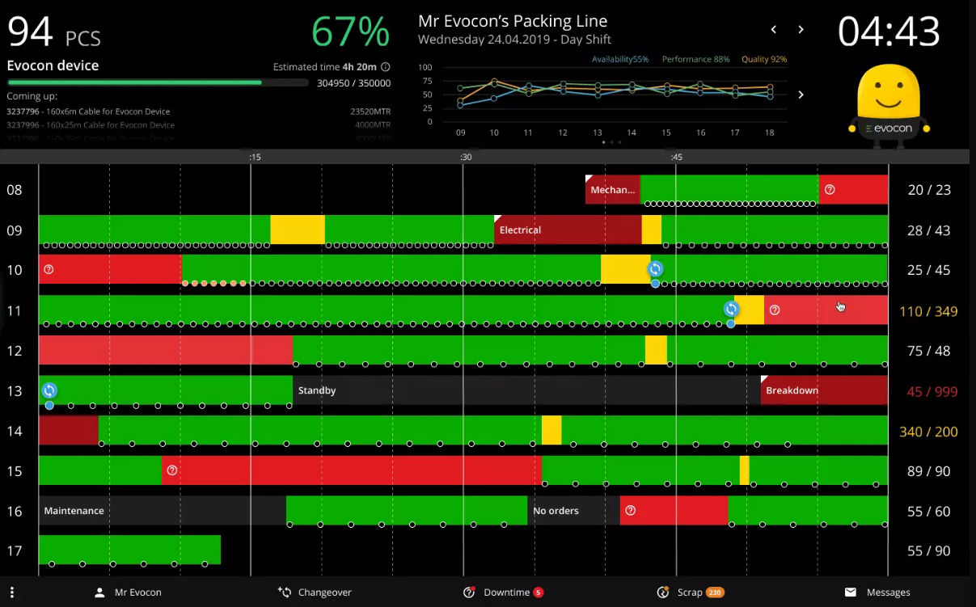Screen dimensions: 976x607
Task: Click the right chevron beside the OEE chart
Action: click(801, 93)
